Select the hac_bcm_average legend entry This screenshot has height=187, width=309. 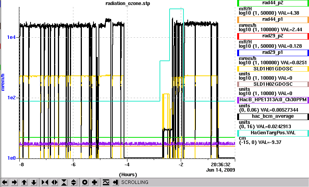(273, 116)
